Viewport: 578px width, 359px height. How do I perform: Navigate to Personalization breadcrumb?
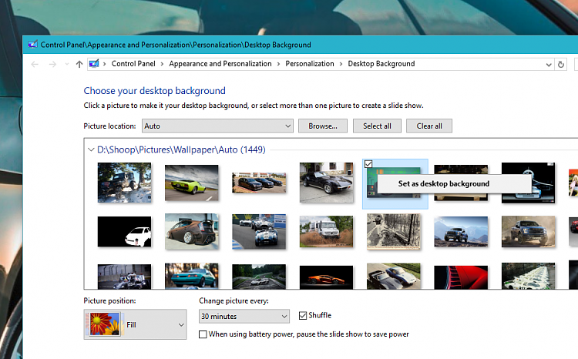point(310,64)
